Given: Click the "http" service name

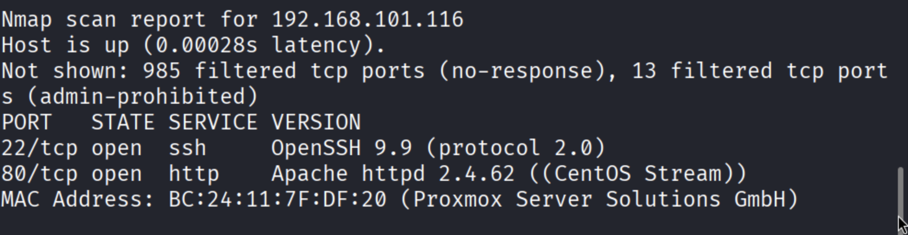Looking at the screenshot, I should click(x=194, y=174).
